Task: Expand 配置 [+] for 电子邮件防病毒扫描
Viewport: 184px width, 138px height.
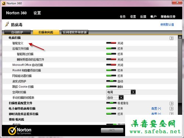Action: pyautogui.click(x=156, y=109)
